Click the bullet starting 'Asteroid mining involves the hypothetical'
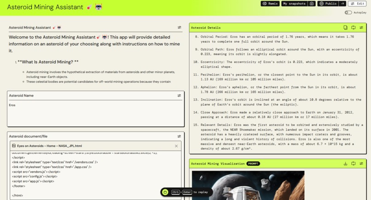371x200 pixels. tap(100, 74)
